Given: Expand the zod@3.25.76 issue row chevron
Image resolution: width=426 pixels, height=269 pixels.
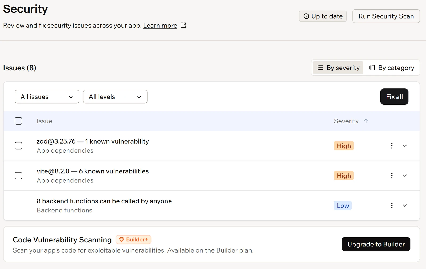Looking at the screenshot, I should coord(405,146).
